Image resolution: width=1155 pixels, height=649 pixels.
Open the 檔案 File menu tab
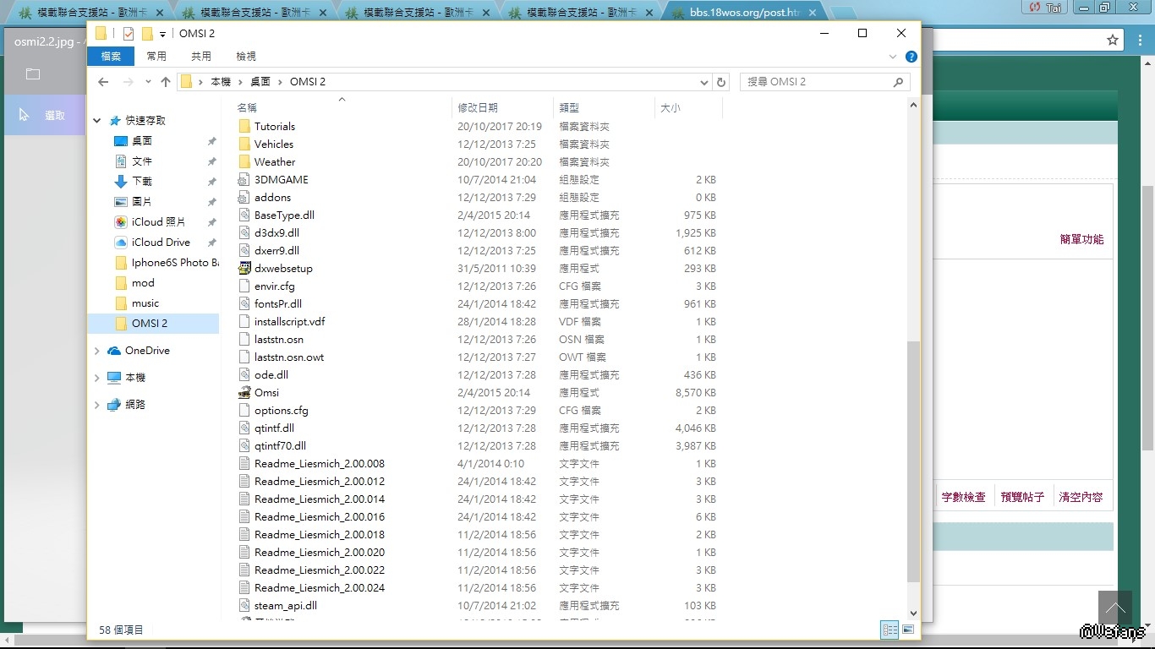pyautogui.click(x=111, y=56)
